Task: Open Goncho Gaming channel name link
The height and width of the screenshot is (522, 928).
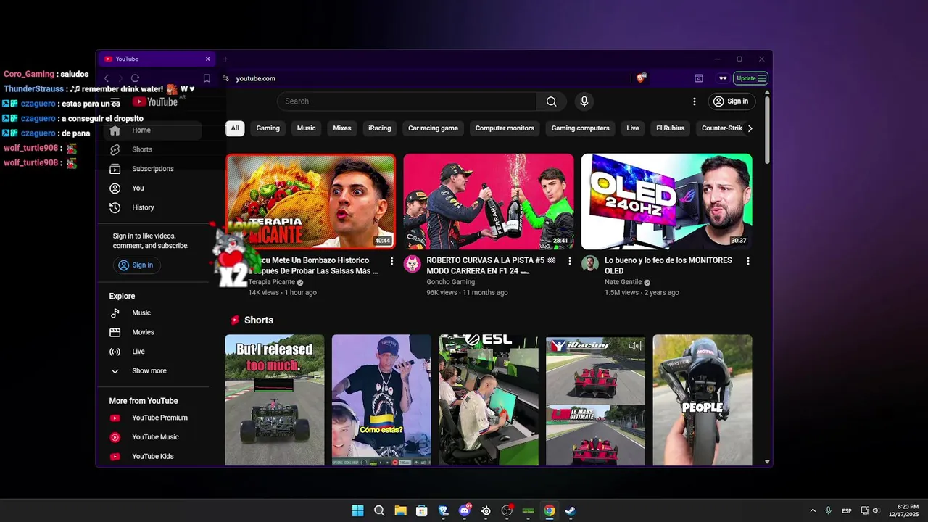Action: [x=451, y=282]
